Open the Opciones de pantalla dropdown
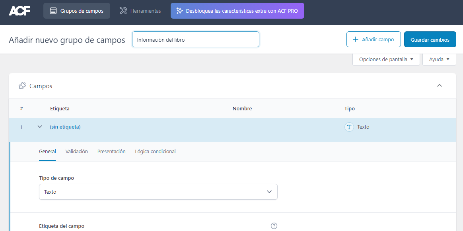Viewport: 463px width, 231px height. pos(385,59)
